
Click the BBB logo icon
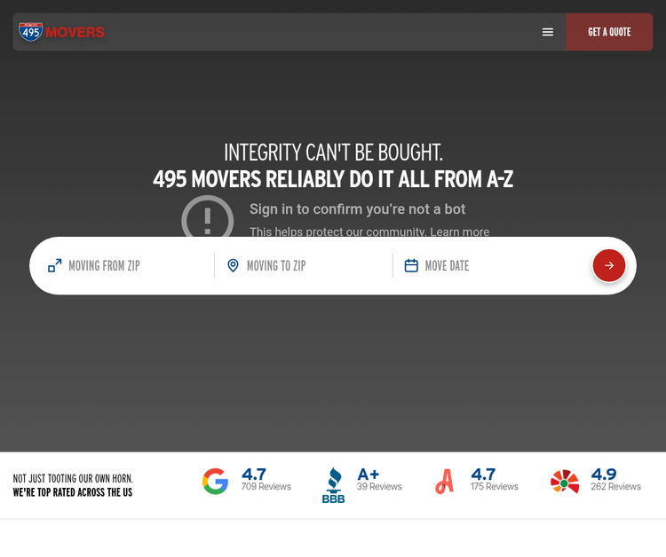click(x=333, y=485)
